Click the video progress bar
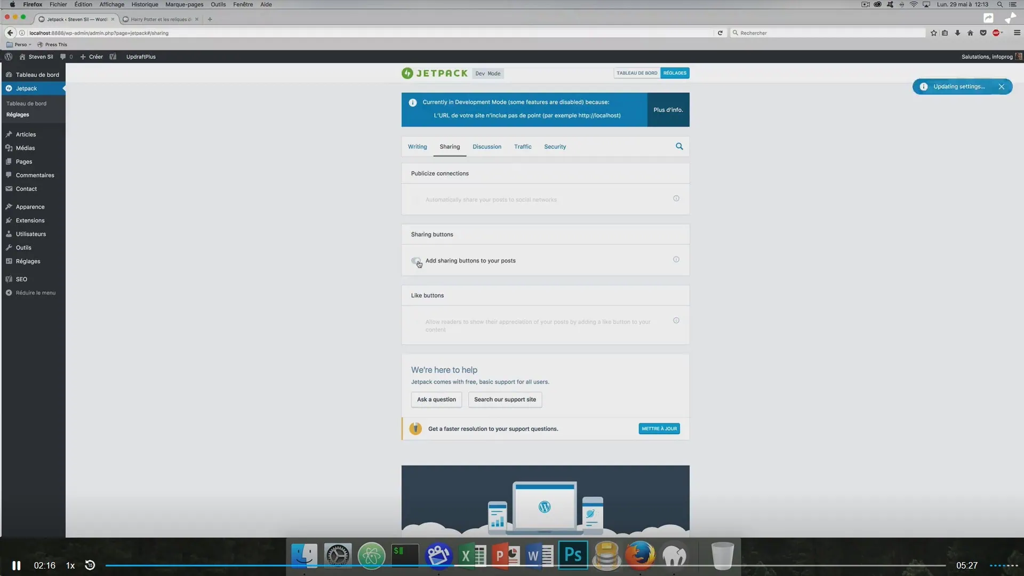The image size is (1024, 576). click(x=525, y=565)
